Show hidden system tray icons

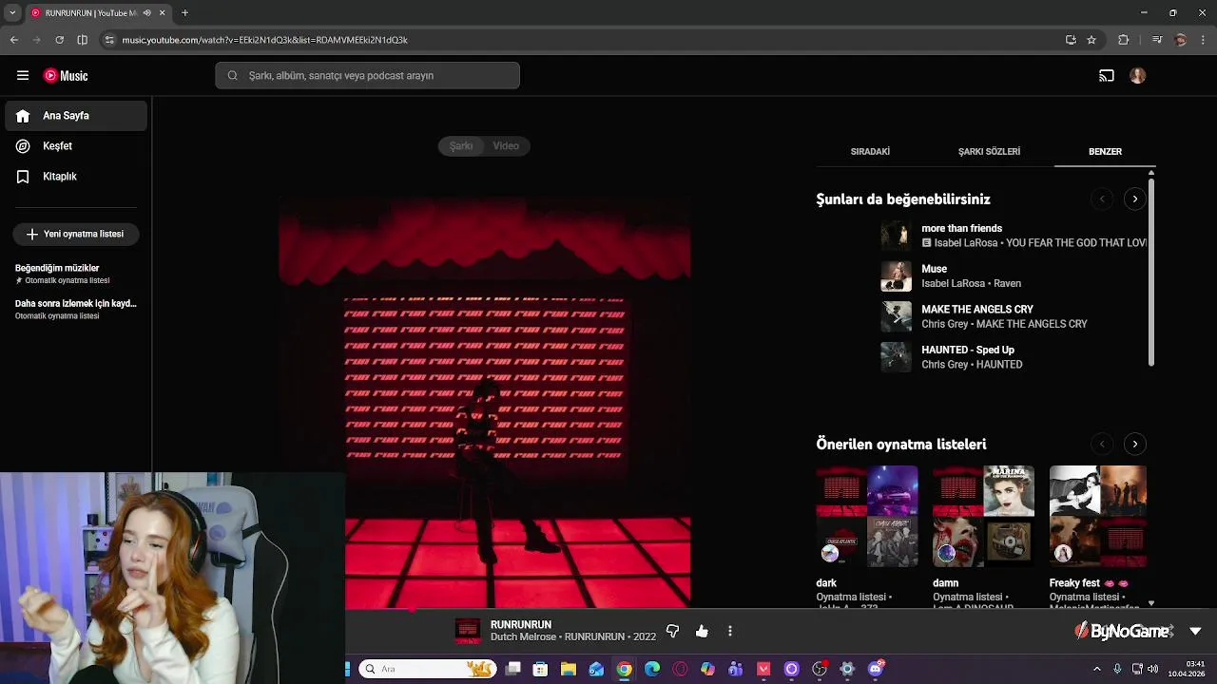(x=1097, y=669)
